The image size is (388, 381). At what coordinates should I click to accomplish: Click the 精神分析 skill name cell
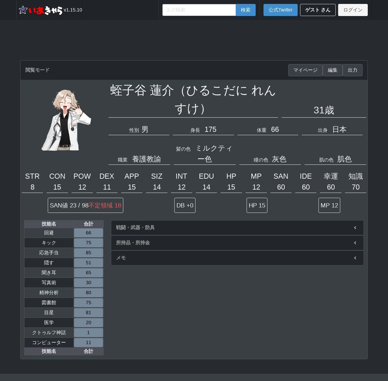click(x=49, y=293)
